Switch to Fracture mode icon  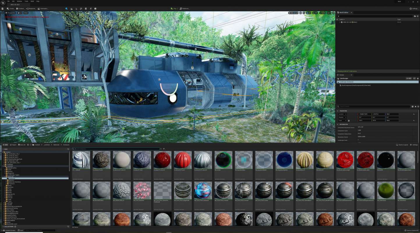click(86, 9)
